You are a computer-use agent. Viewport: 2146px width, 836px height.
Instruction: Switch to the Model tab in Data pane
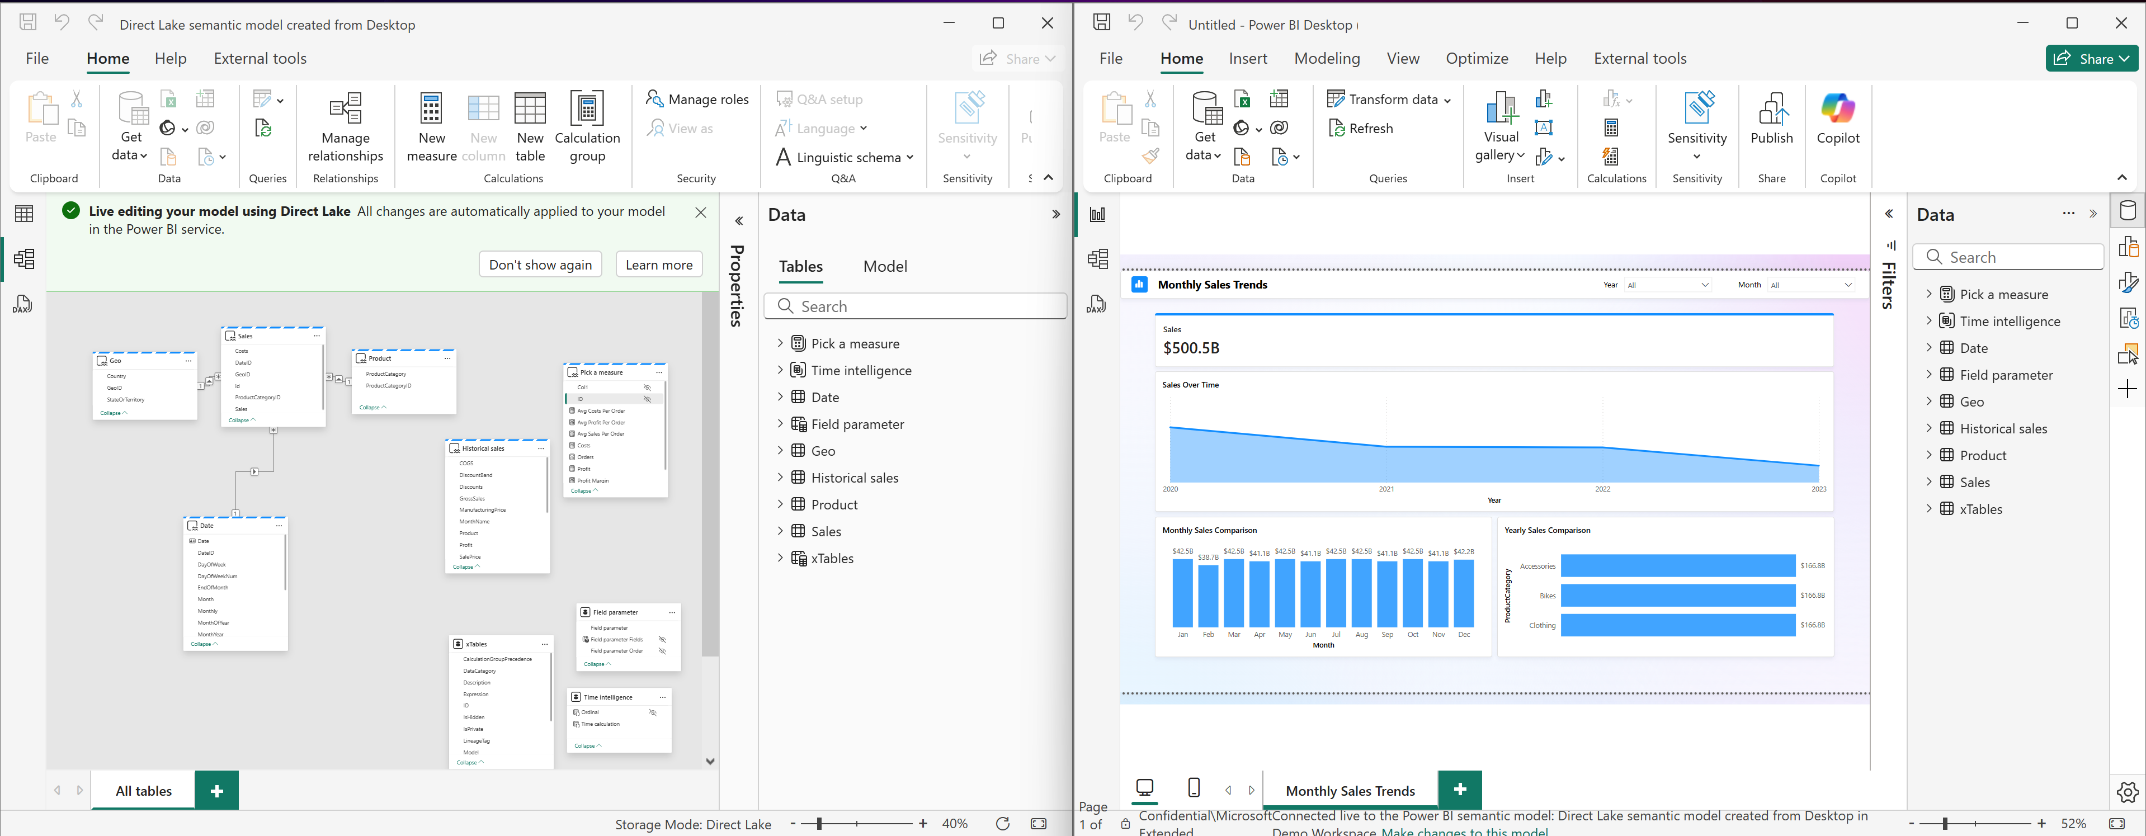coord(885,266)
